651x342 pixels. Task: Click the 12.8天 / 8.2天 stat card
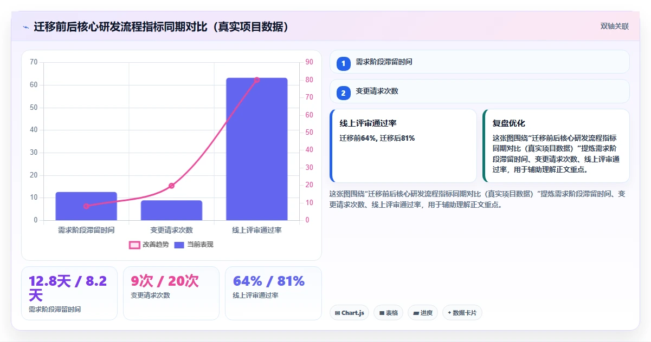click(x=69, y=293)
